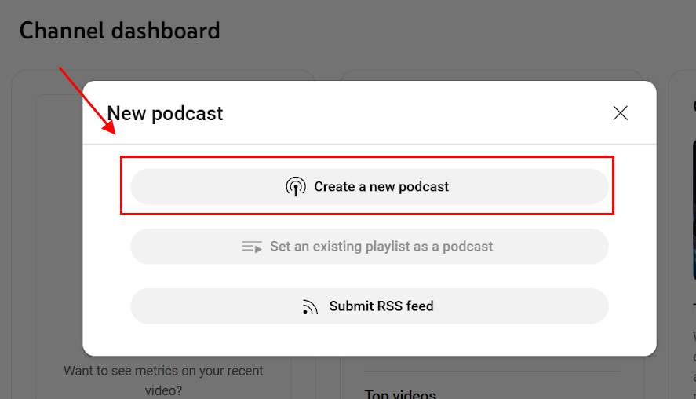The width and height of the screenshot is (696, 399).
Task: Open the Submit RSS feed option
Action: pos(370,306)
